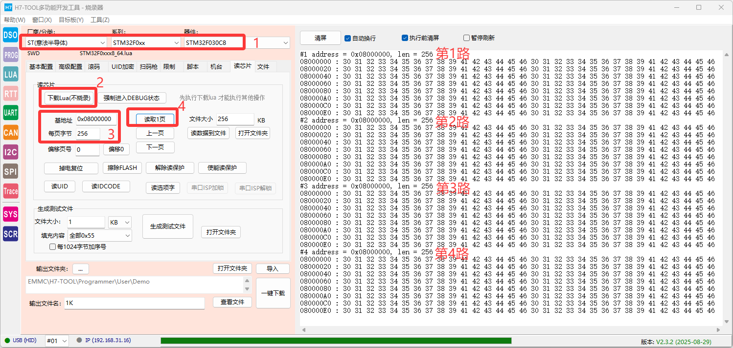Open the 目标板(Y) menu
733x348 pixels.
coord(71,20)
